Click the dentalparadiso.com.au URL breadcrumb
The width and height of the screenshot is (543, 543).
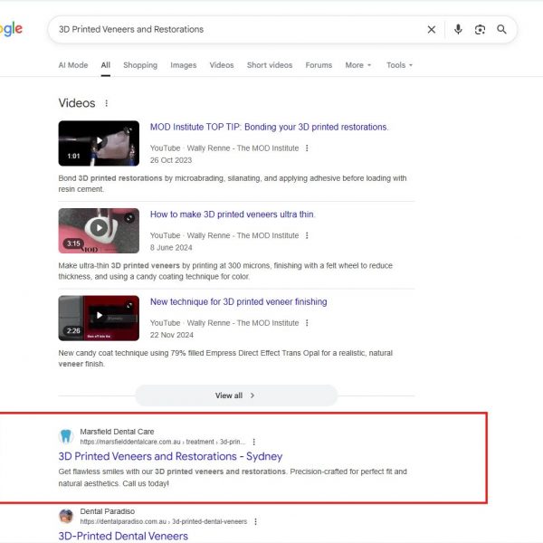[164, 521]
